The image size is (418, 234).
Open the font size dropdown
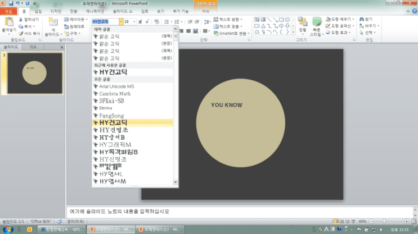134,21
